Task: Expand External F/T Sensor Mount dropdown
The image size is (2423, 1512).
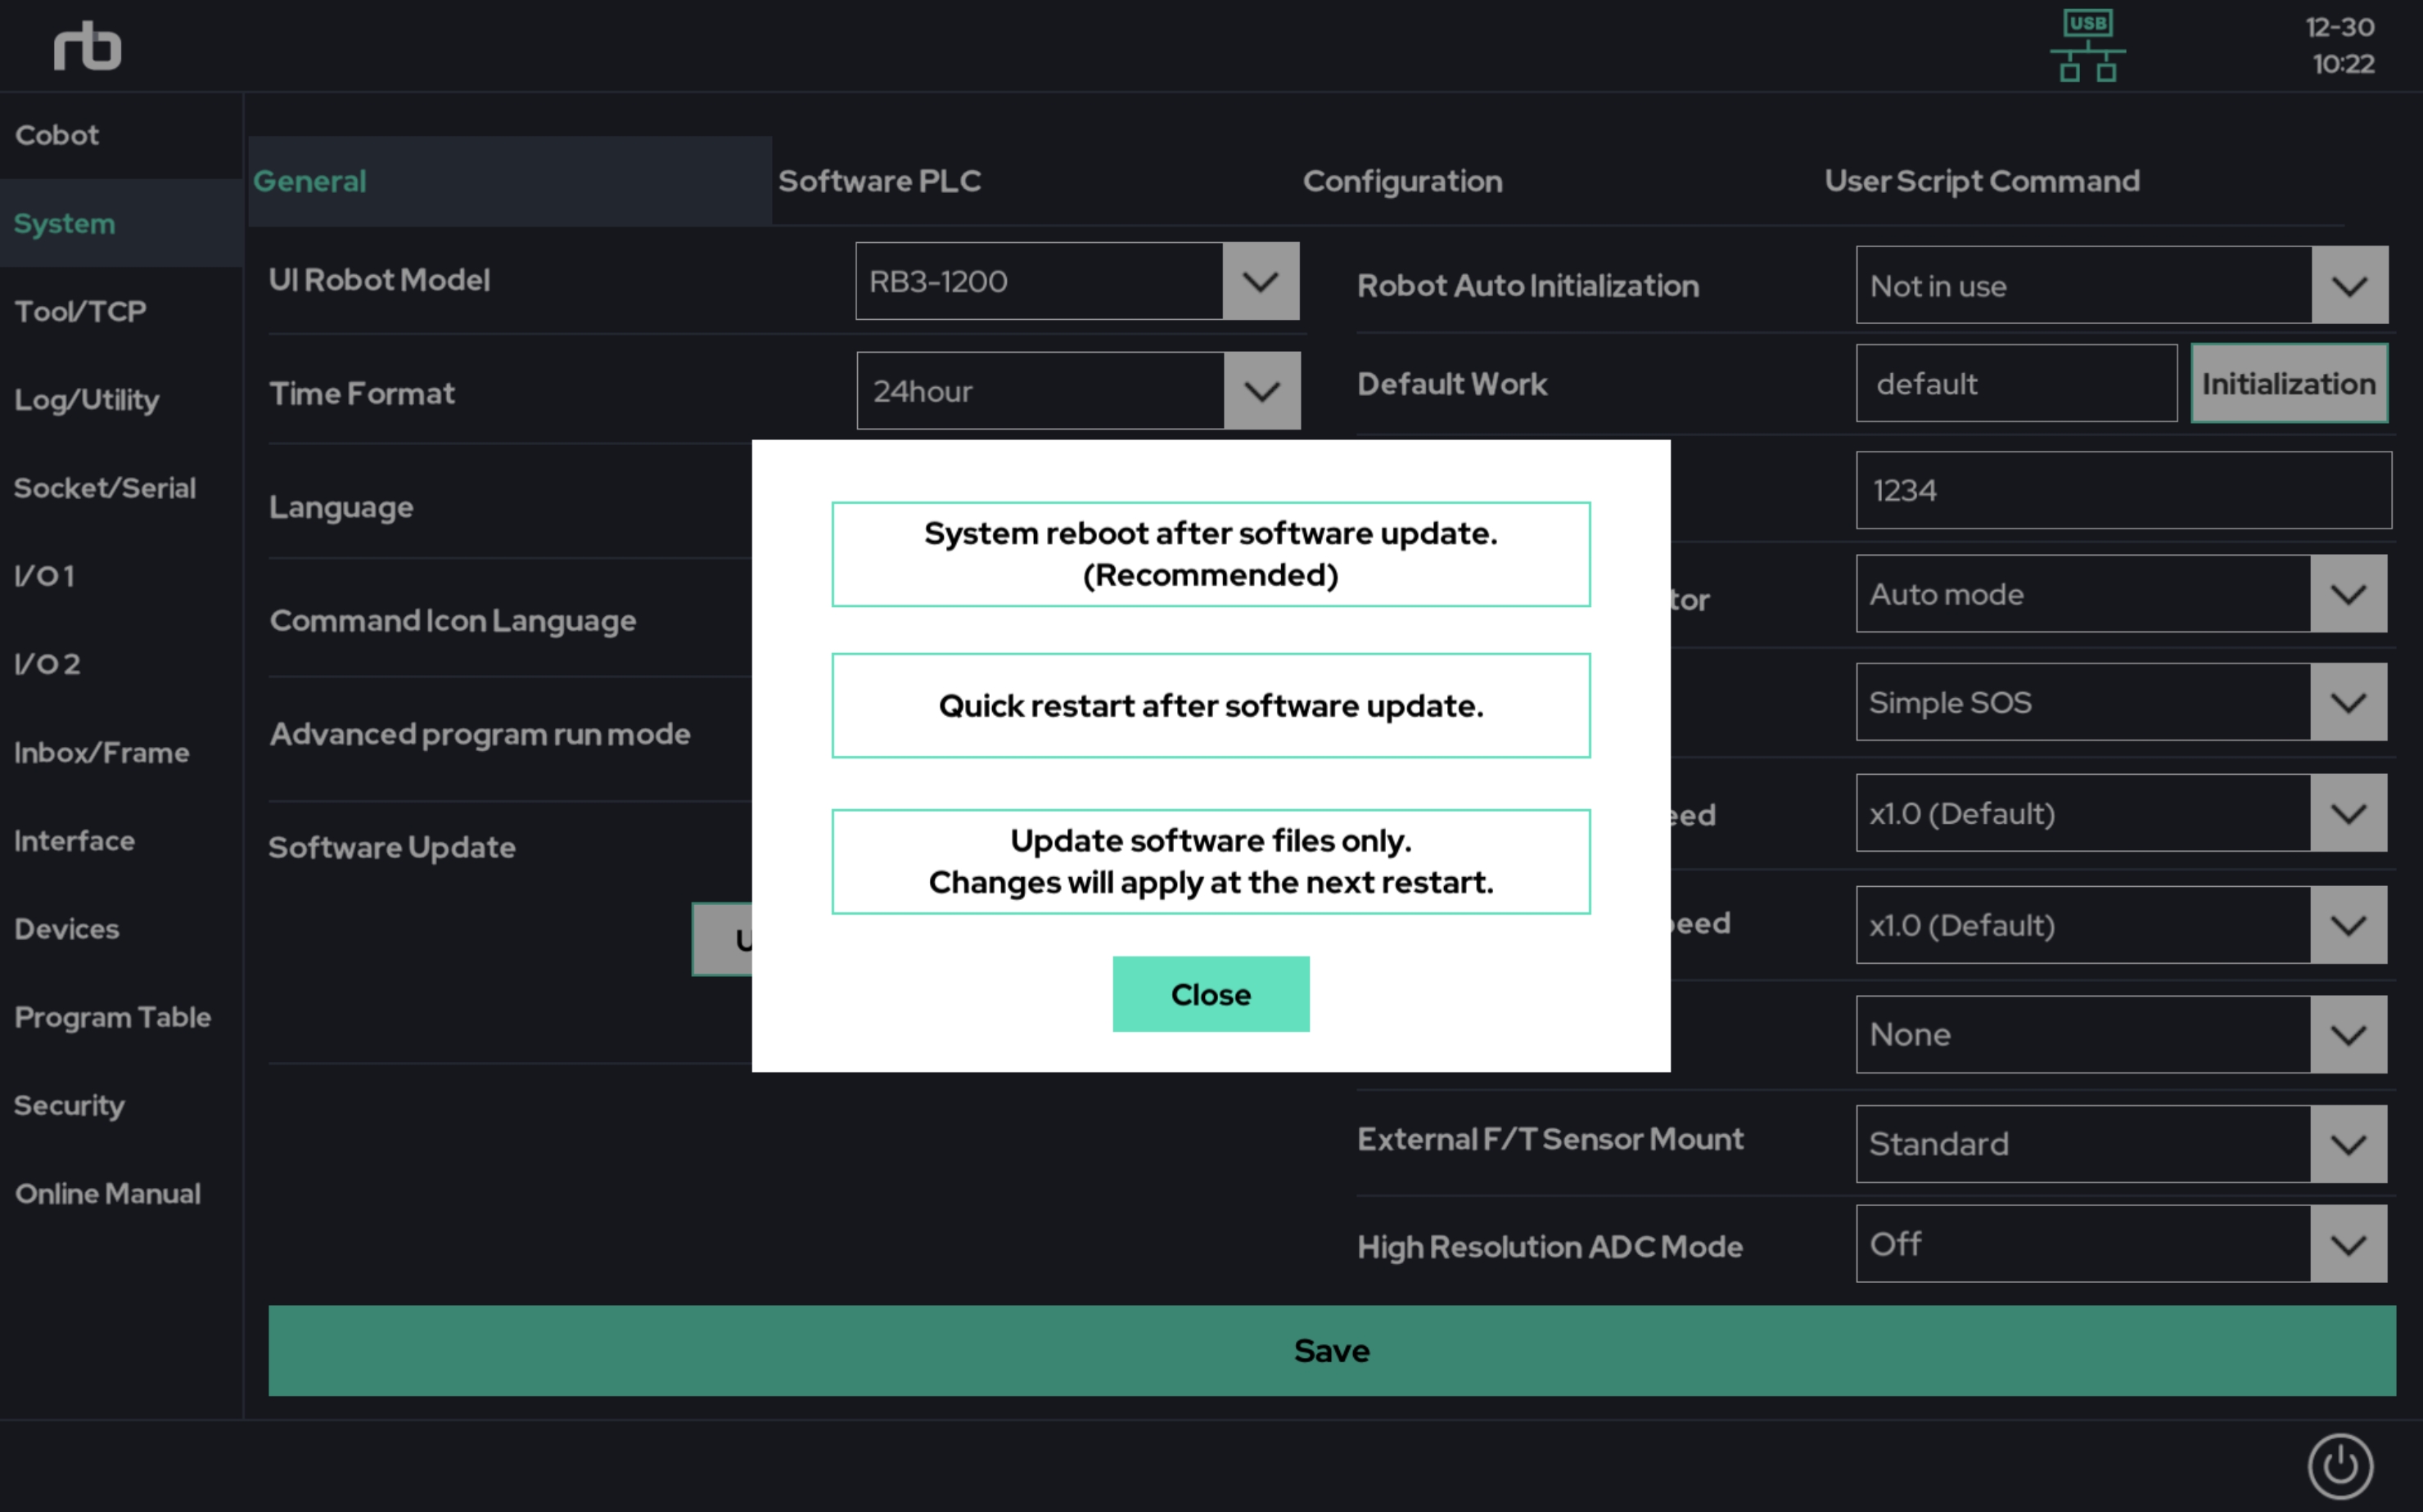Action: tap(2347, 1144)
